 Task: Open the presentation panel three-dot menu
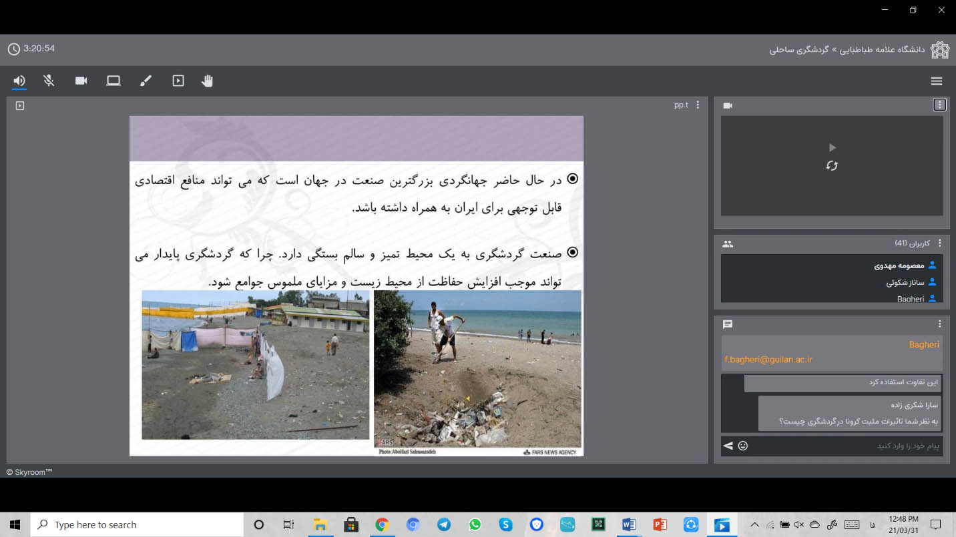point(698,105)
